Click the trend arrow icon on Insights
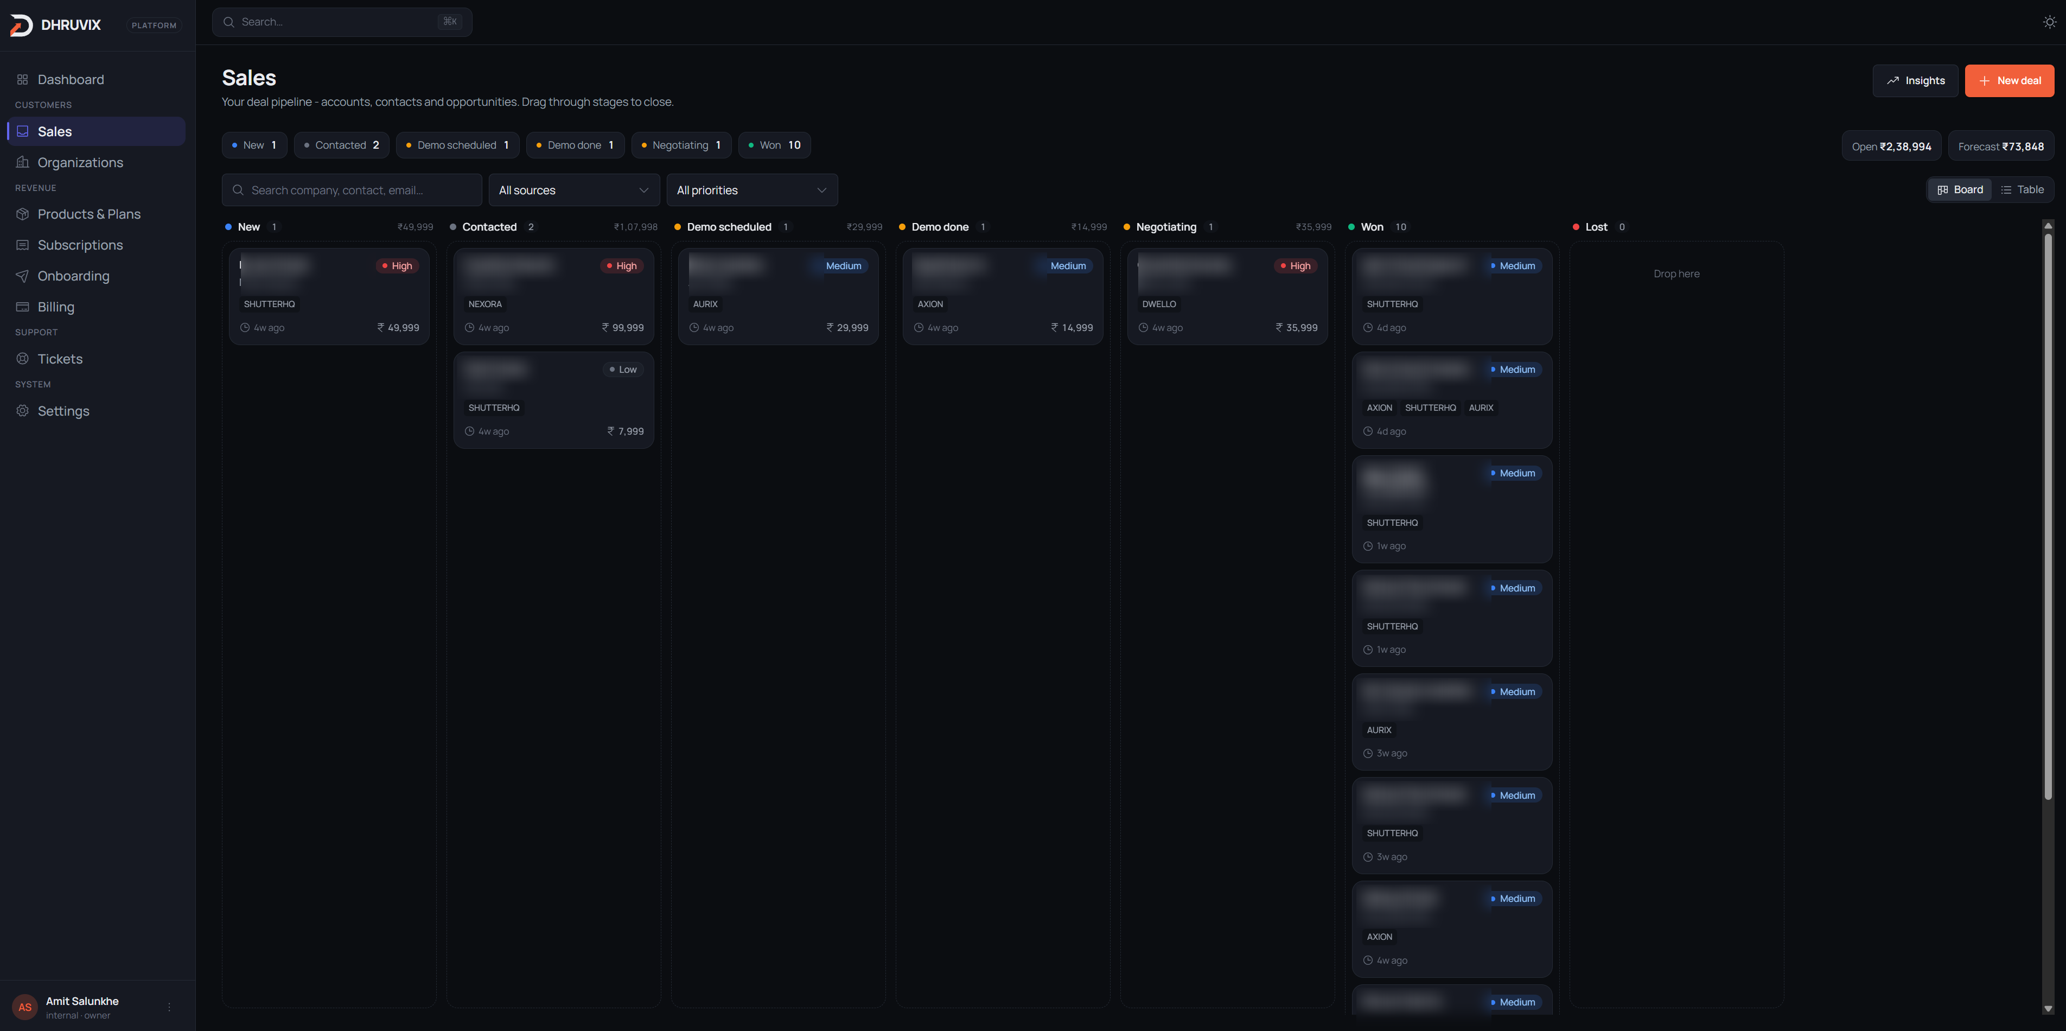Viewport: 2066px width, 1031px height. coord(1893,80)
